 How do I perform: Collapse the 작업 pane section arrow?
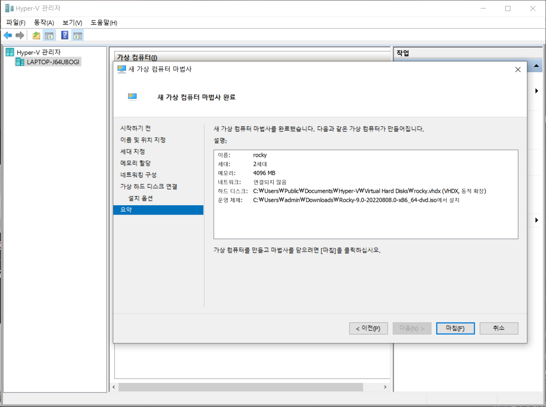[x=536, y=66]
